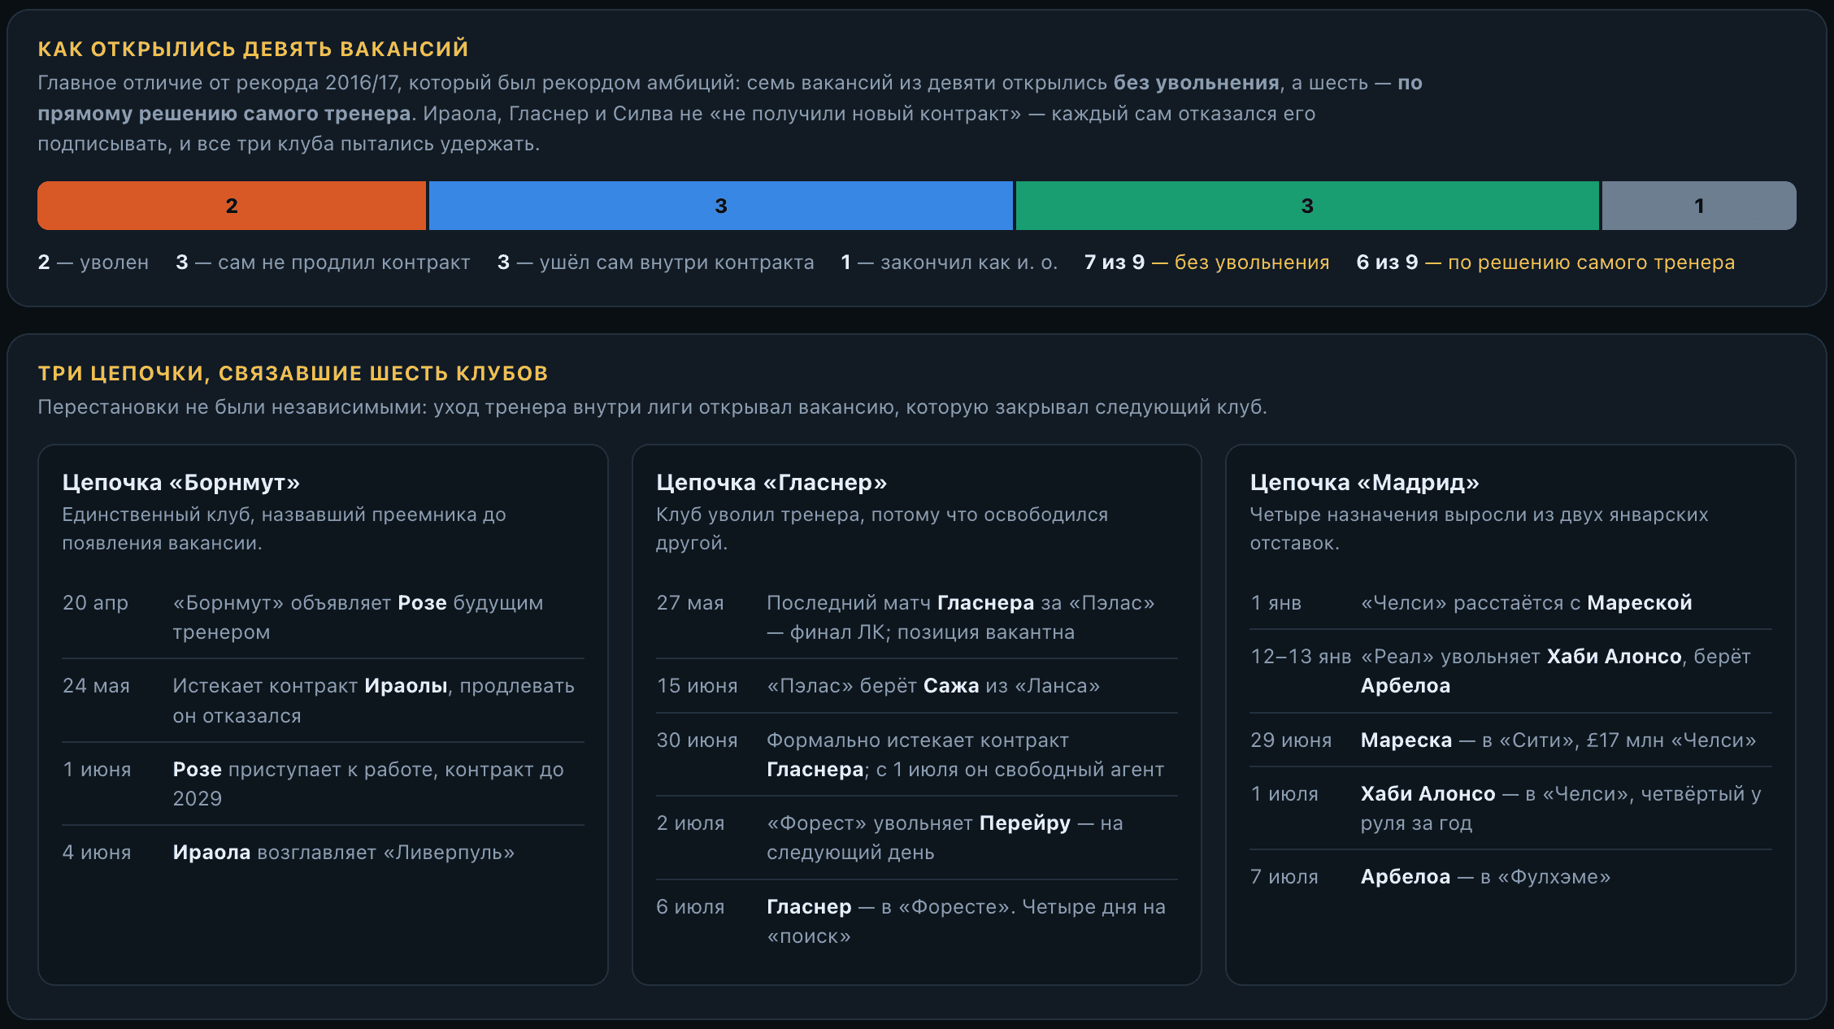The height and width of the screenshot is (1029, 1834).
Task: Click the «30 июня» date
Action: pos(697,740)
